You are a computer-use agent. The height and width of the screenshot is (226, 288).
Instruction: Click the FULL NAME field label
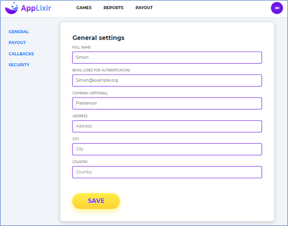click(82, 48)
